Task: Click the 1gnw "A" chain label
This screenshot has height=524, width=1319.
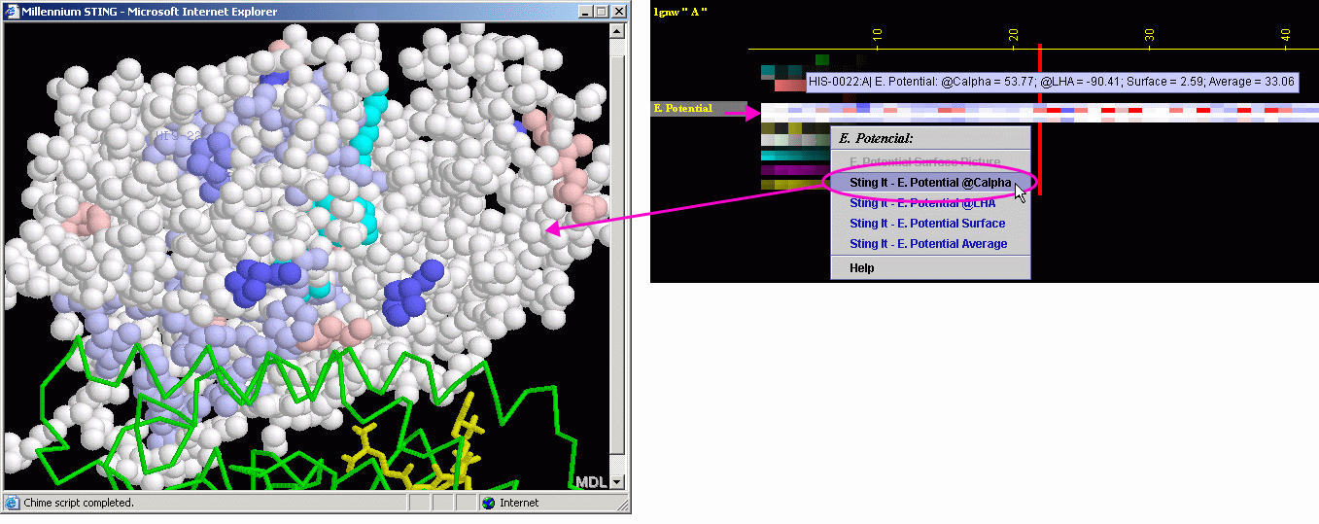Action: pyautogui.click(x=680, y=11)
